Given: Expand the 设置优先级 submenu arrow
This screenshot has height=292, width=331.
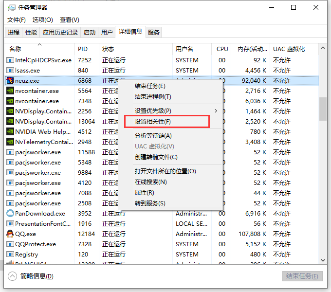Looking at the screenshot, I should tap(216, 111).
